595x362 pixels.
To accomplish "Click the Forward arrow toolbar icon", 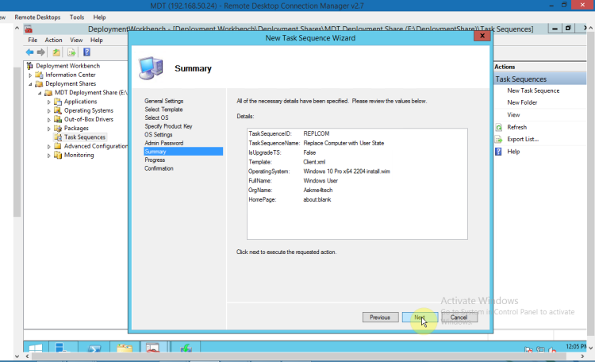I will pos(41,52).
